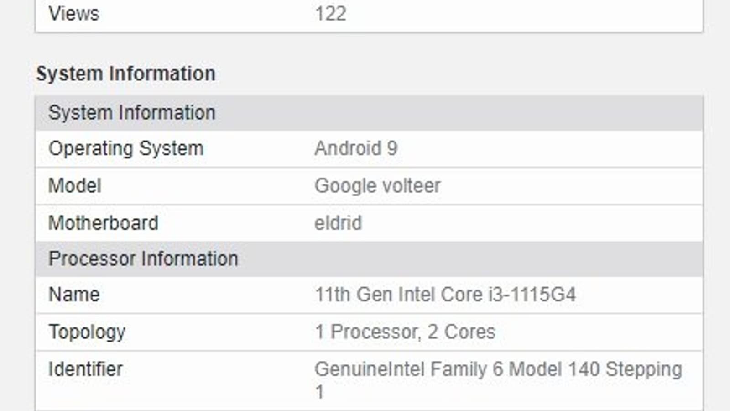The height and width of the screenshot is (411, 730).
Task: Select the Model row label
Action: 75,186
